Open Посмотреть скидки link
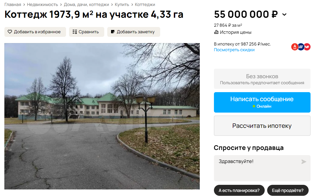Screen dimensions: 319x196 pyautogui.click(x=234, y=50)
